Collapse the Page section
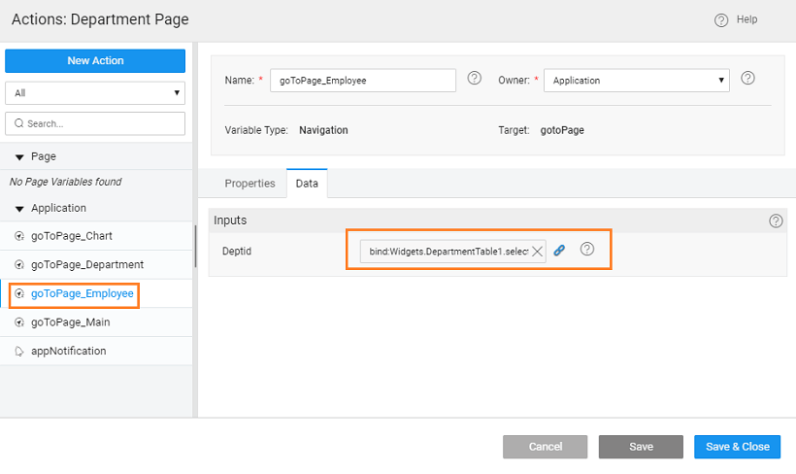Image resolution: width=796 pixels, height=474 pixels. 19,156
